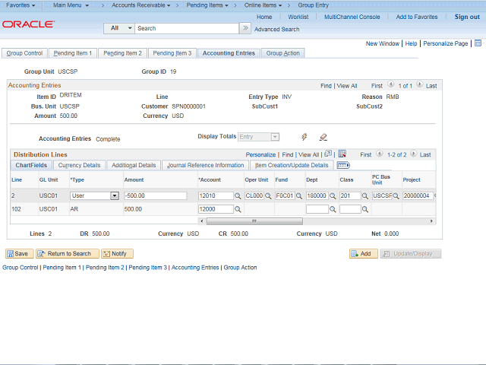Click page layout icon beside Personalize Page

[x=478, y=43]
